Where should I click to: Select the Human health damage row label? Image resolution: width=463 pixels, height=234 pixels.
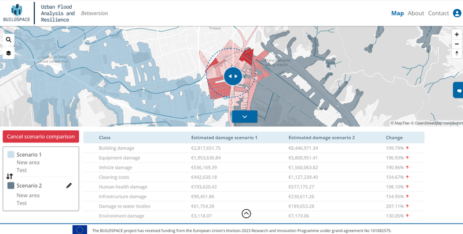pyautogui.click(x=123, y=187)
